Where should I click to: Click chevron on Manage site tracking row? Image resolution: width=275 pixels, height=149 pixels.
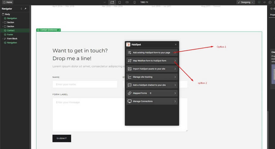click(x=175, y=77)
